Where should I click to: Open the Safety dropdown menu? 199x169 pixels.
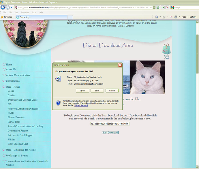coord(193,17)
